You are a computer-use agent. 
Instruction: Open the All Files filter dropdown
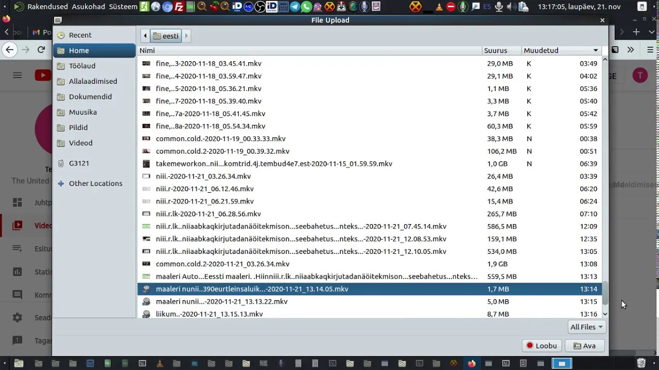click(586, 327)
